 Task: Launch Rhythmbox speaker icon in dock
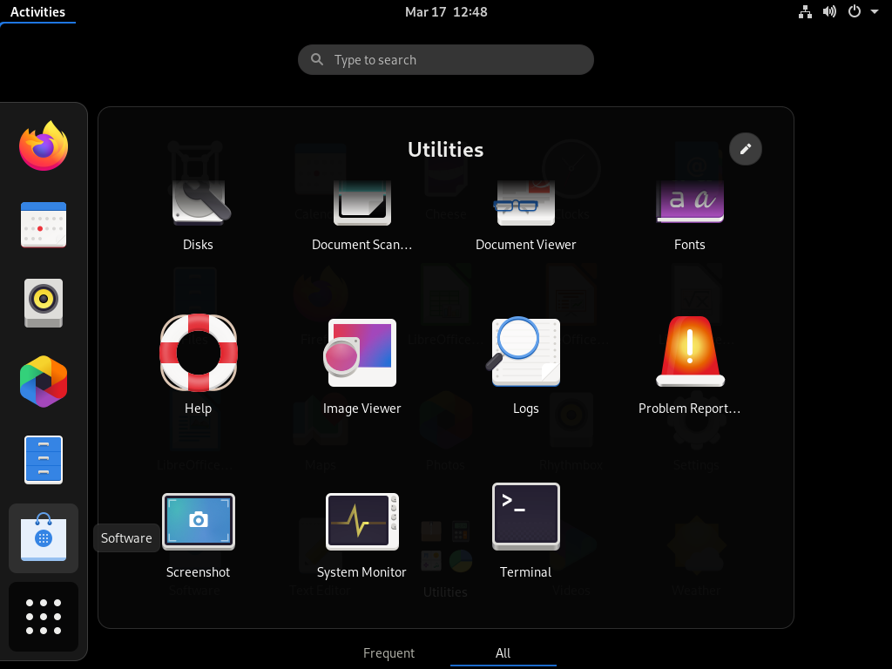44,303
